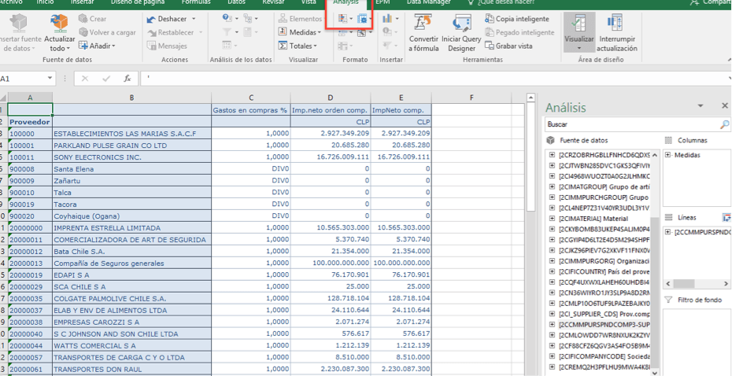Click the select-all corner of the sheet
732x376 pixels.
(4, 98)
